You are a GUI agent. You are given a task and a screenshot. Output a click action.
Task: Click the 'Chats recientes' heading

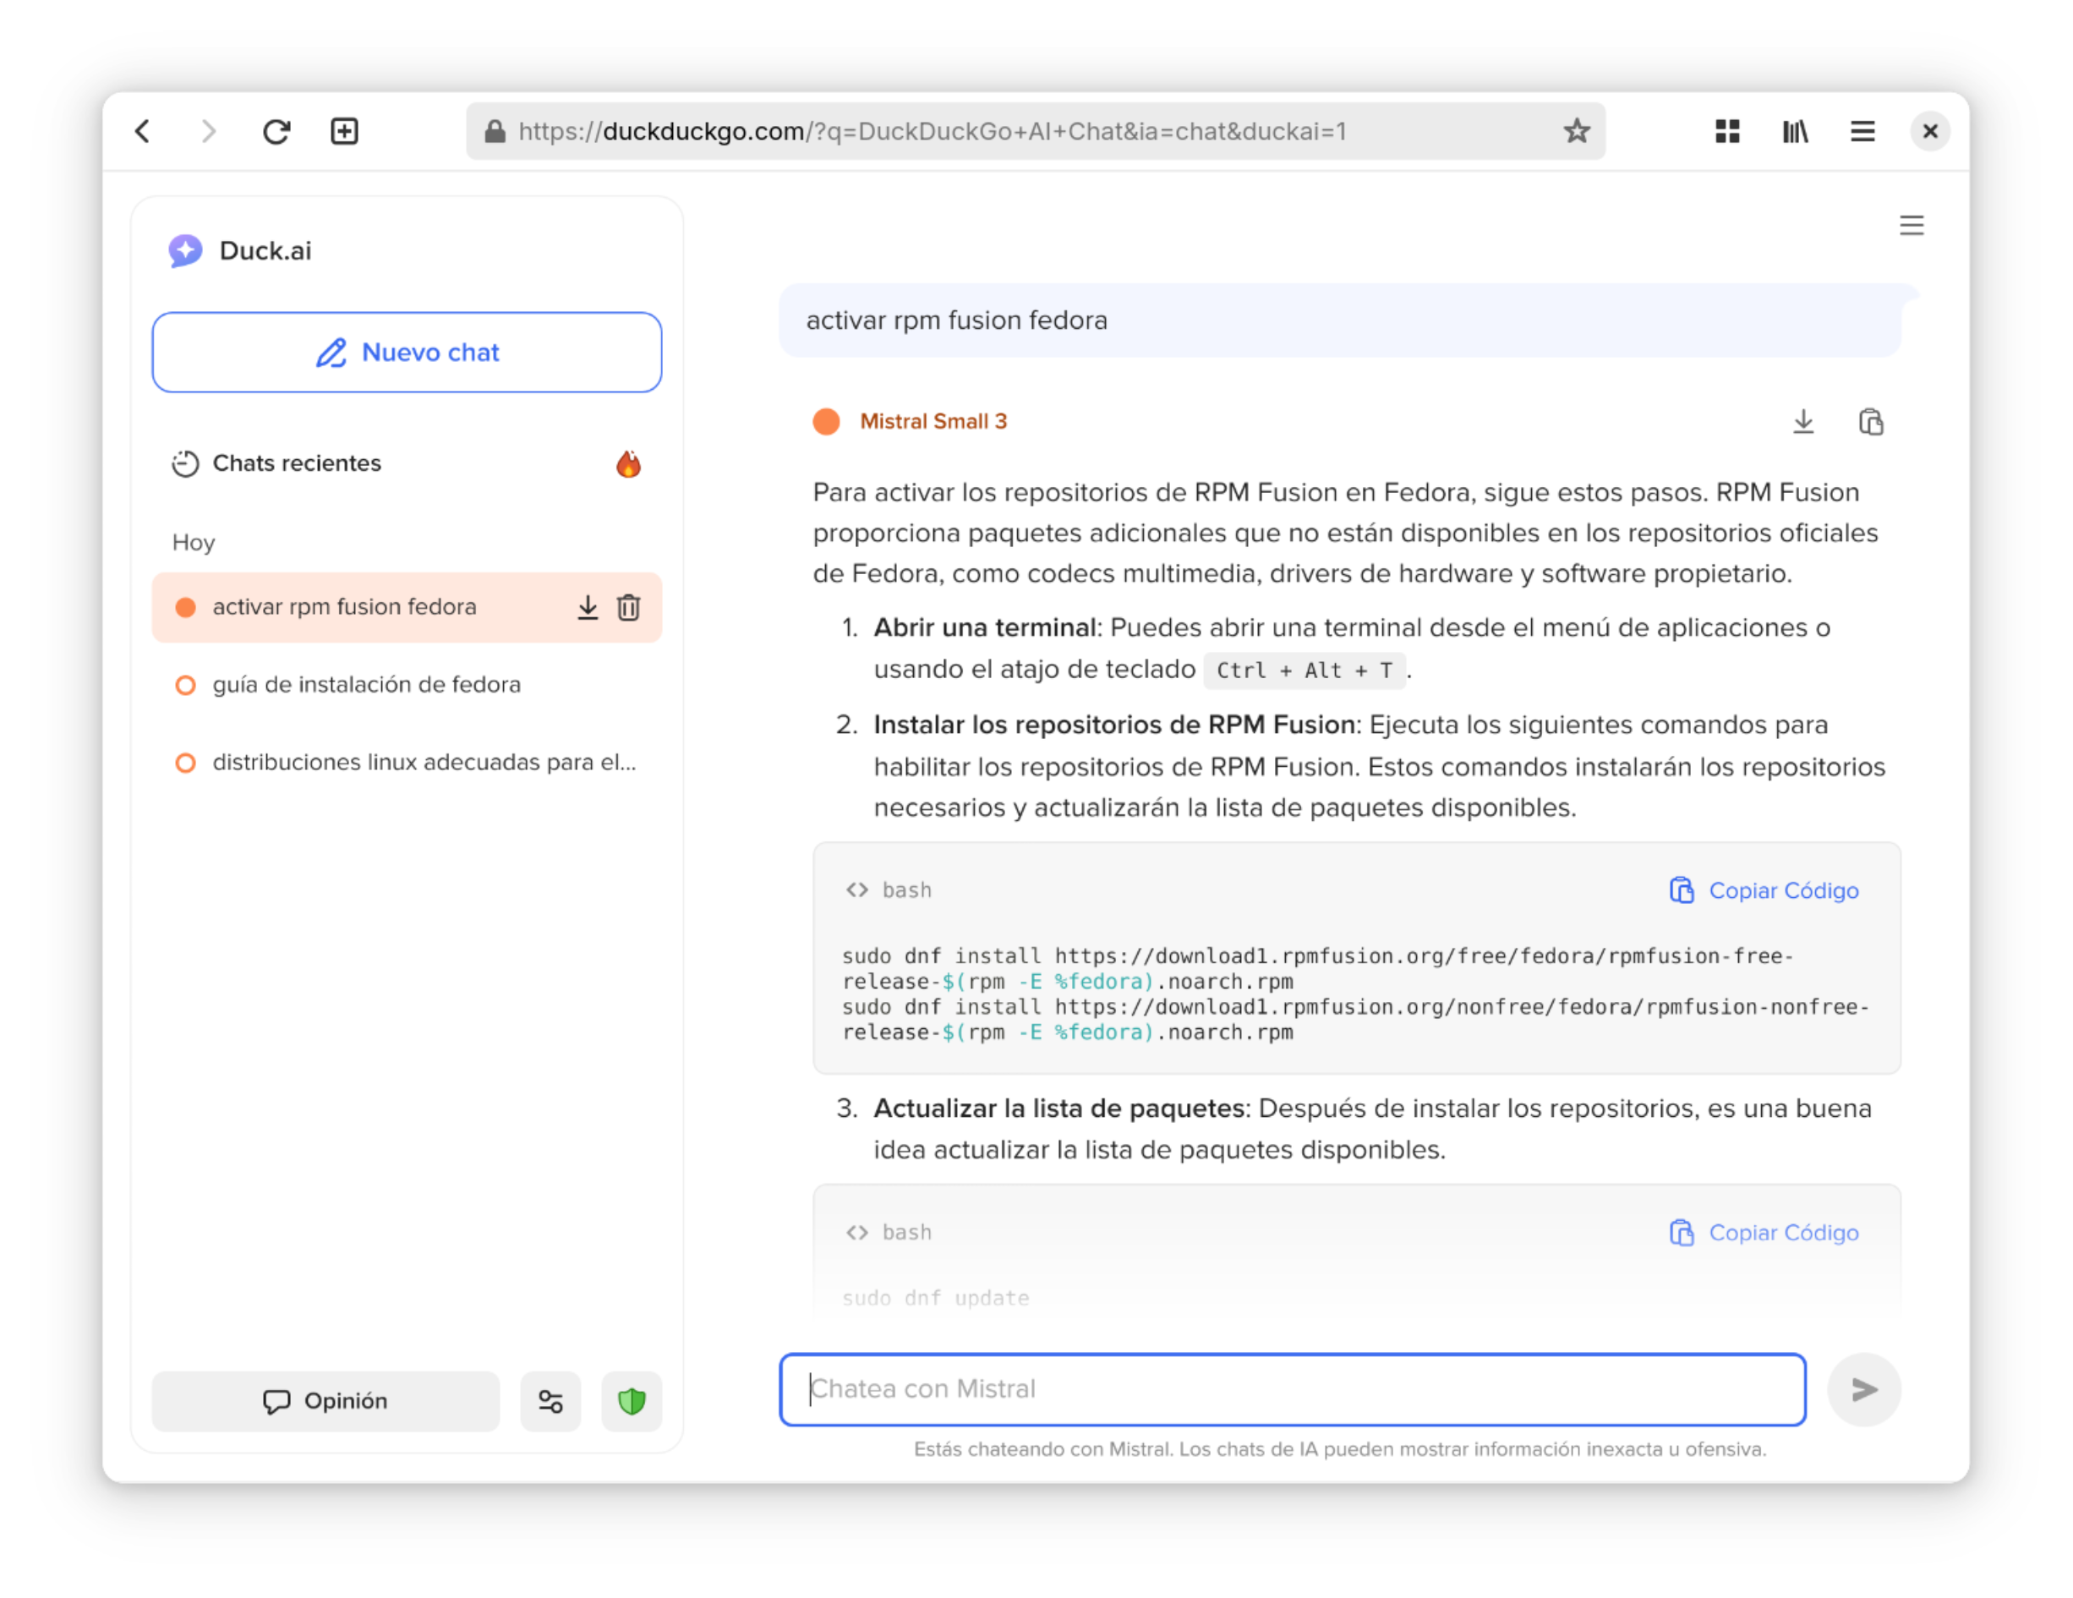point(297,463)
